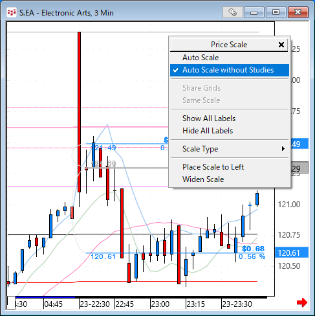Close the Price Scale menu with X

click(281, 45)
